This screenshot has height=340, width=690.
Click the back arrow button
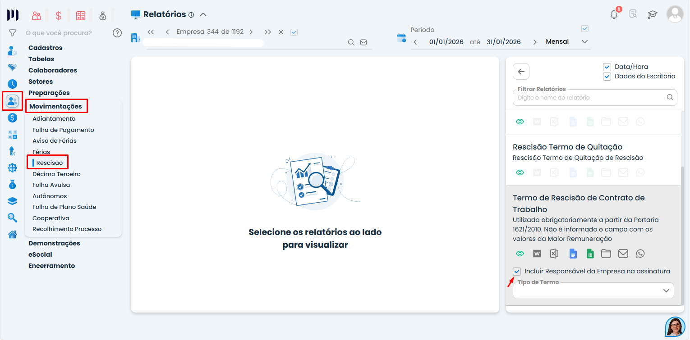[521, 72]
